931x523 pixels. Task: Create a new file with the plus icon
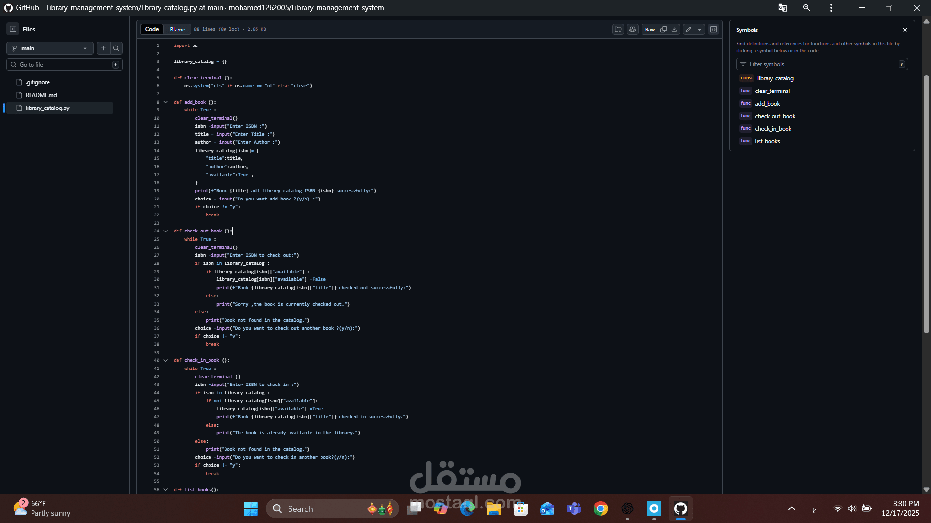coord(103,48)
